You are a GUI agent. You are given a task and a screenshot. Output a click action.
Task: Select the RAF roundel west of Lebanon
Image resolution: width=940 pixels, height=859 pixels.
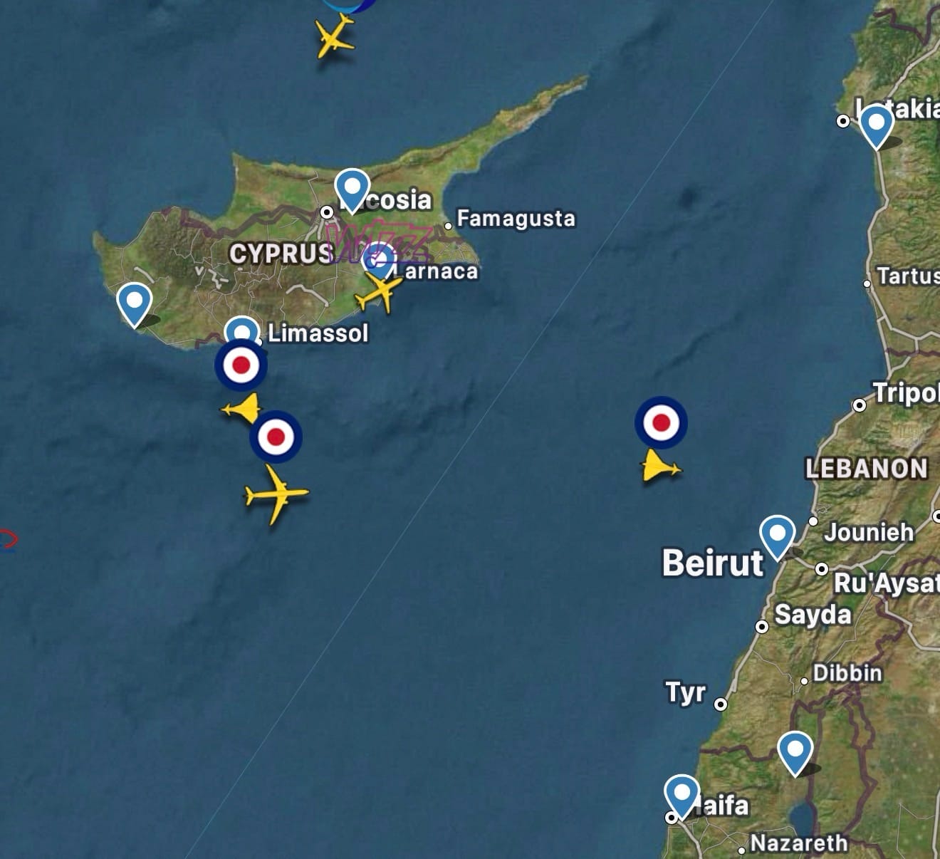[661, 423]
